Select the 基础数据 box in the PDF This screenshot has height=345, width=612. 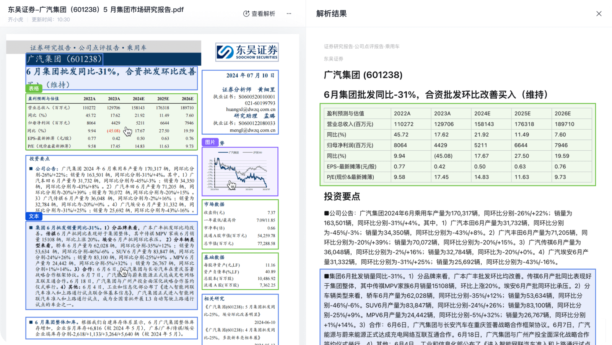tap(240, 271)
